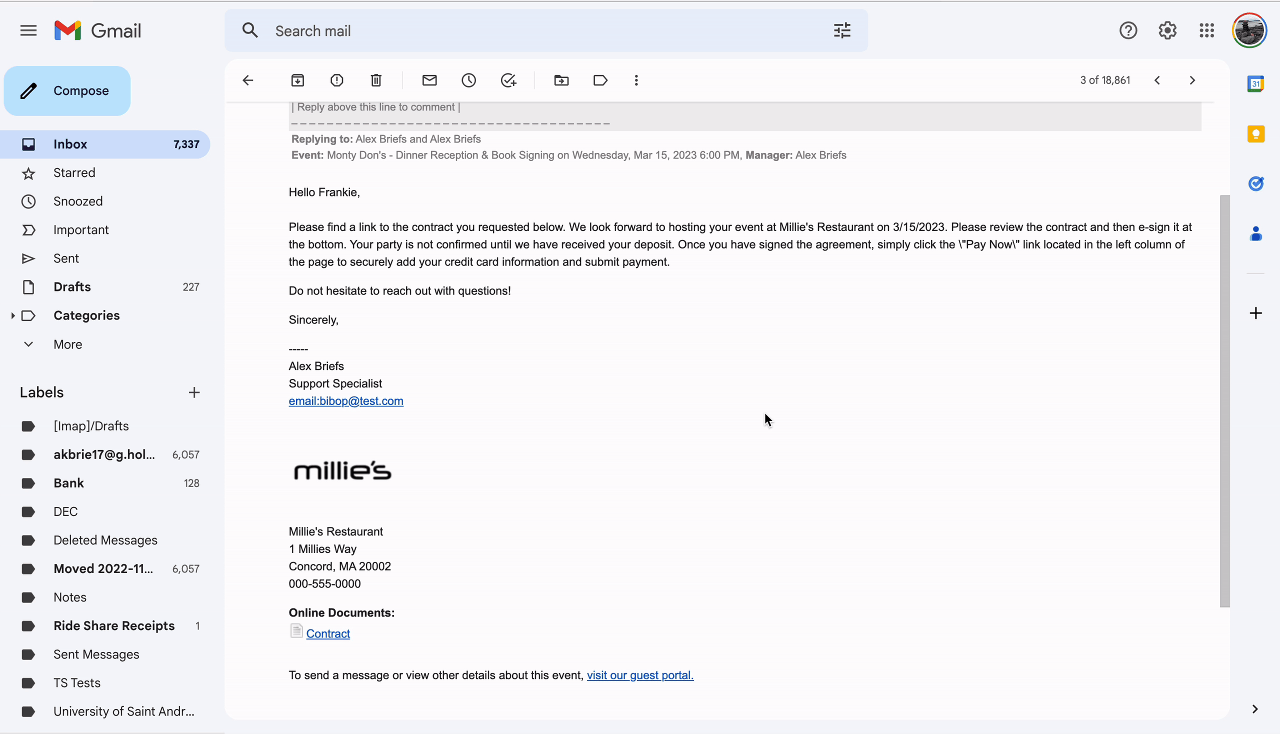Open the Google account avatar
1280x734 pixels.
[1248, 31]
